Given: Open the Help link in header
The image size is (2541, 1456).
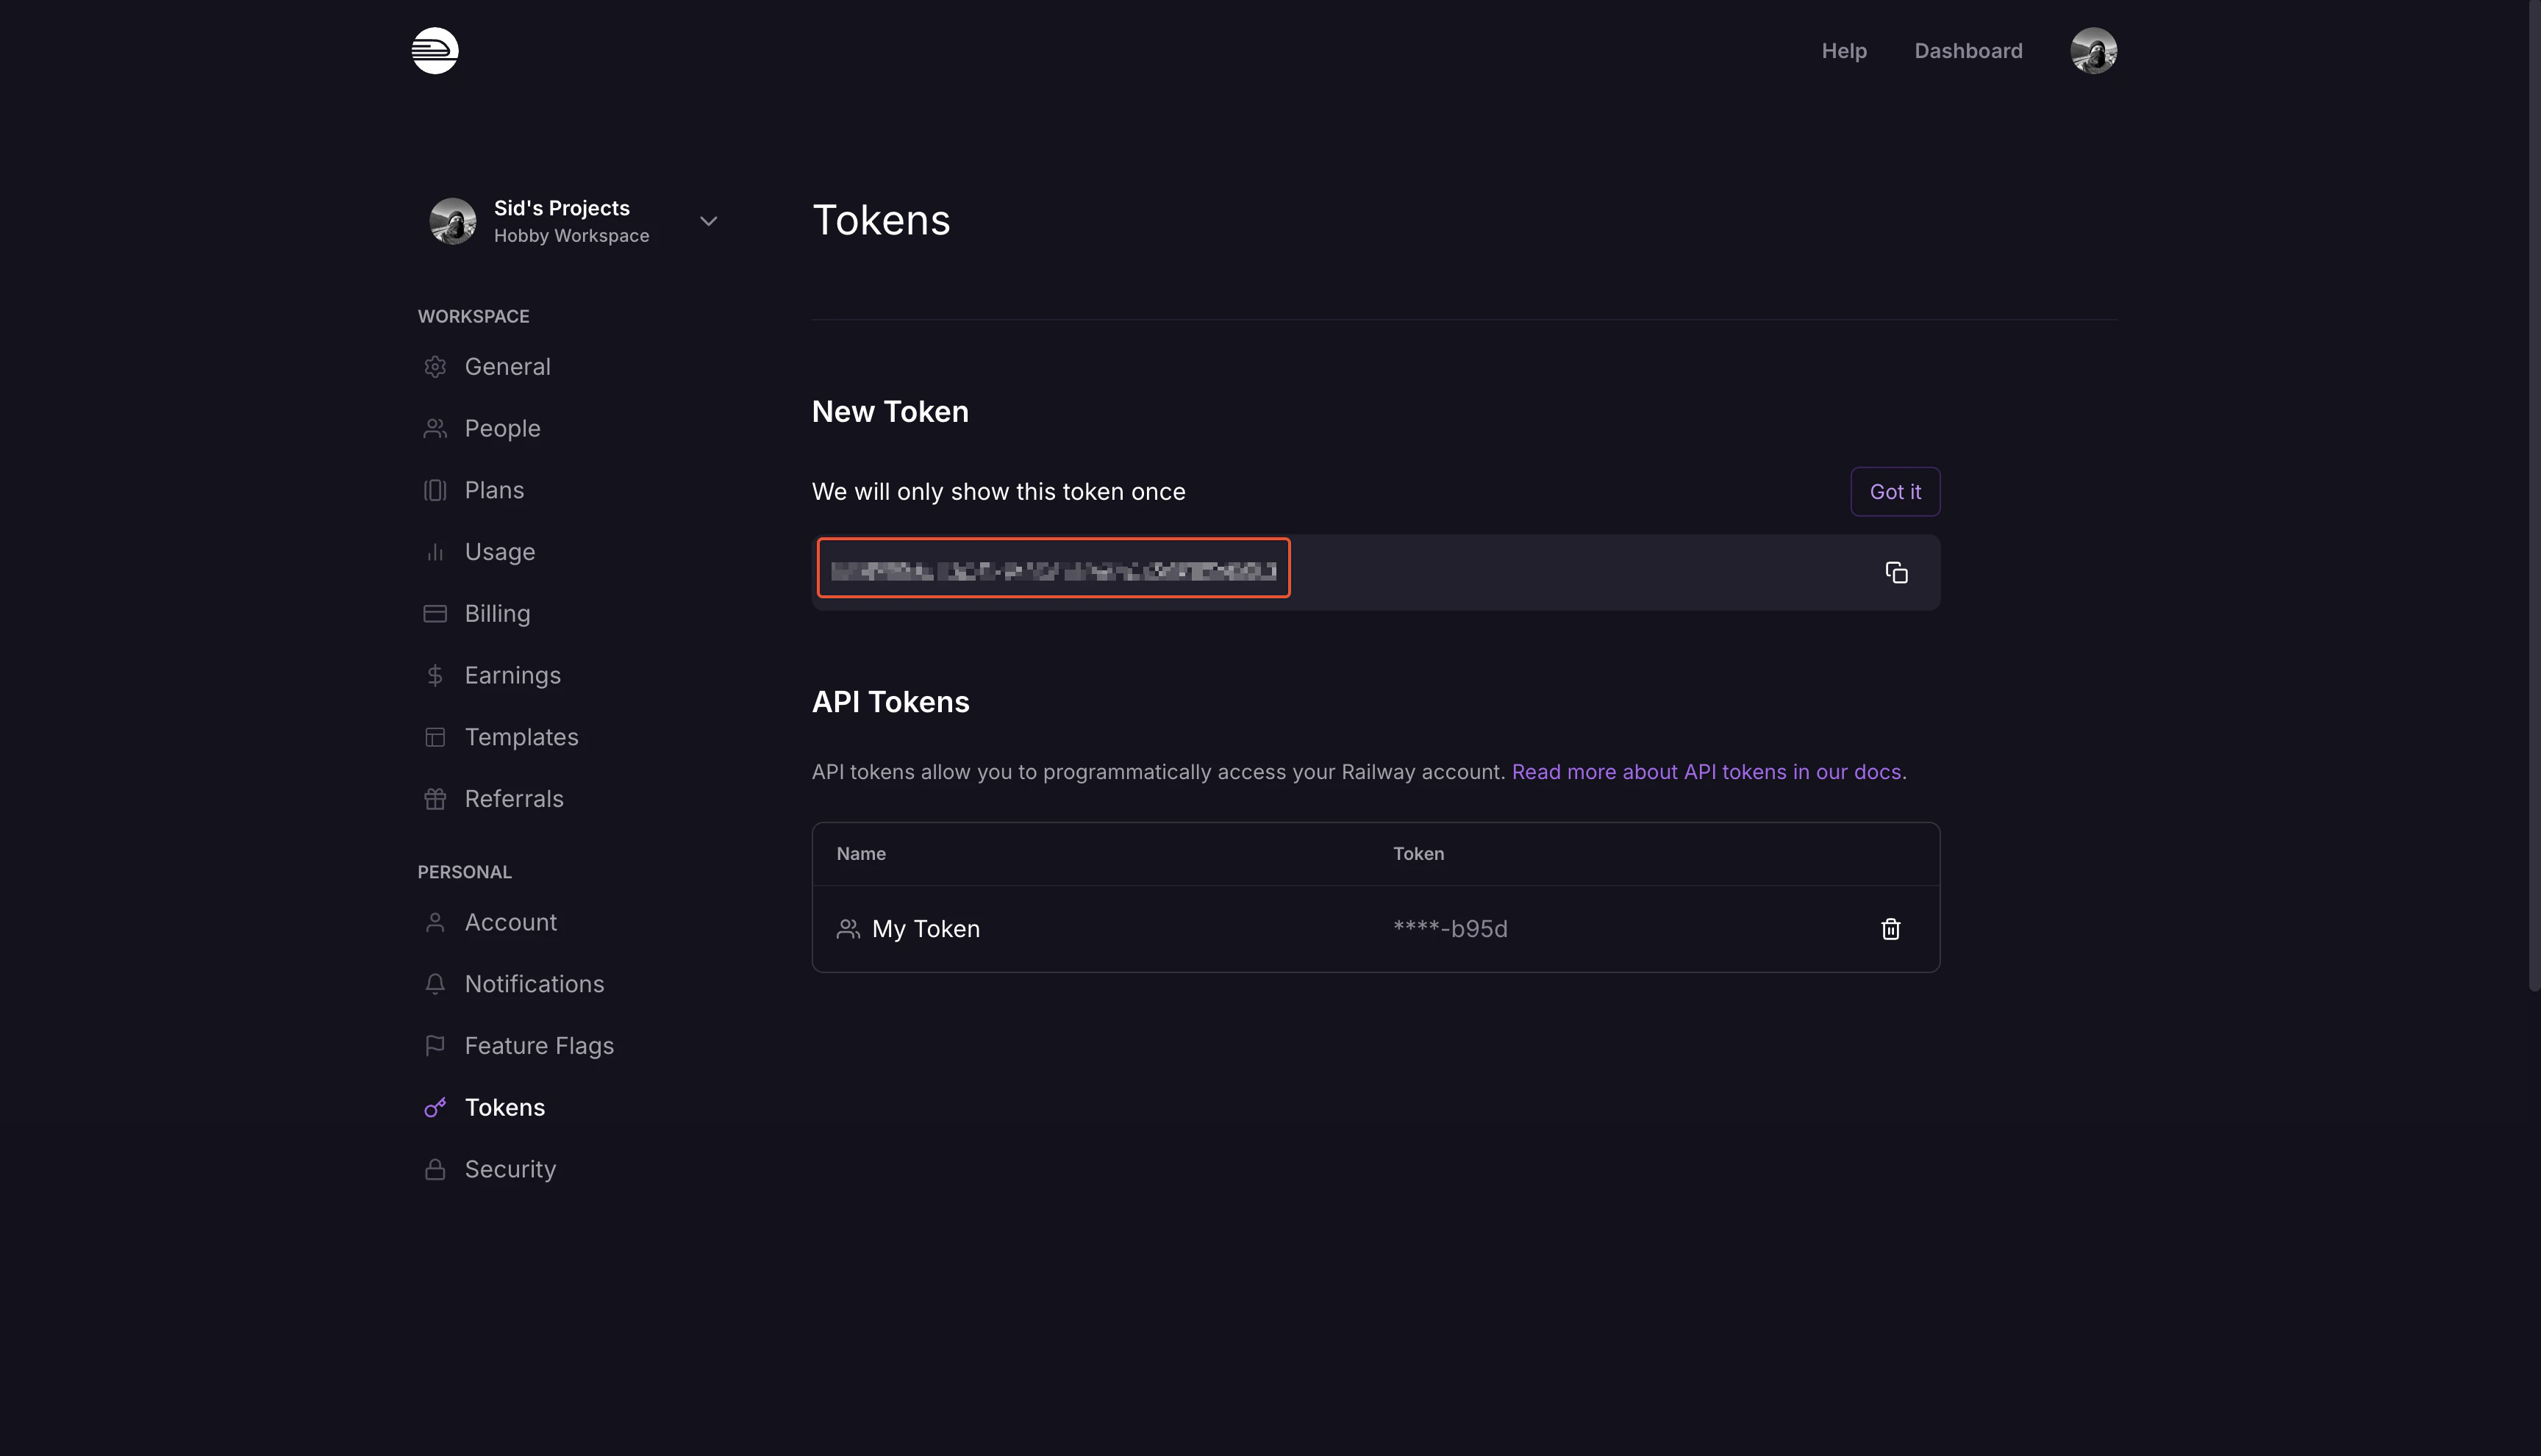Looking at the screenshot, I should (x=1844, y=50).
